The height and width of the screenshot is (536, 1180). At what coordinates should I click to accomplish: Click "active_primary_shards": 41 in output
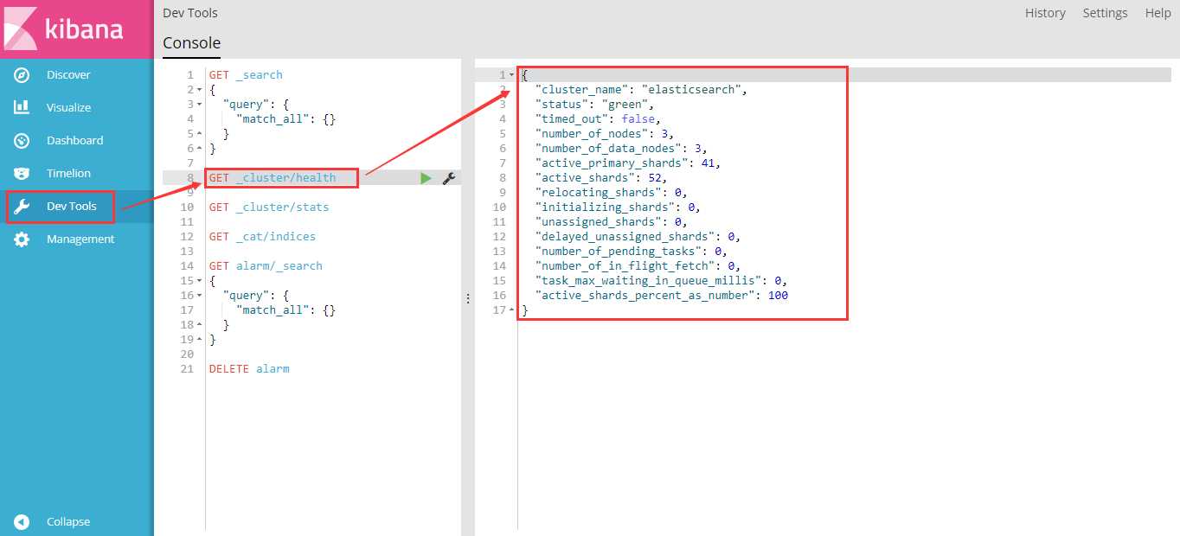[x=628, y=163]
